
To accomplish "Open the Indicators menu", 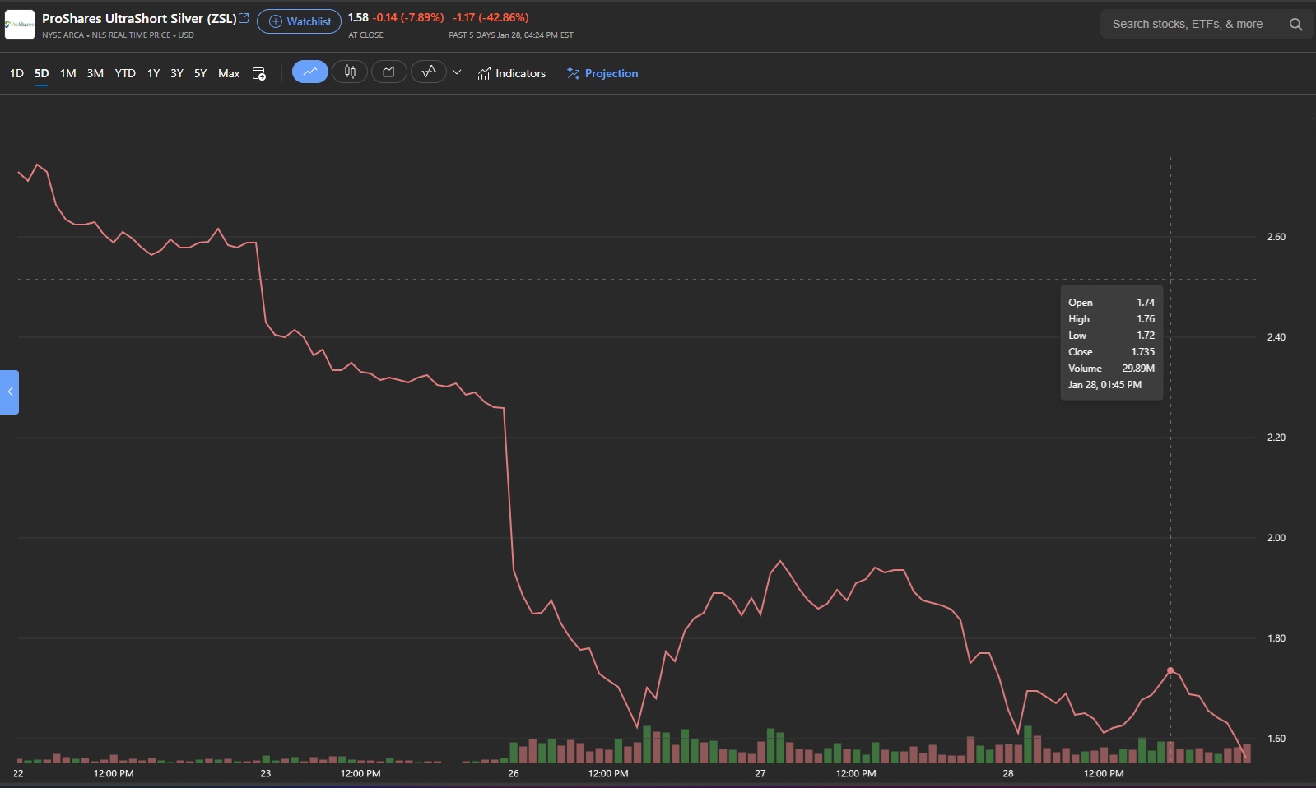I will (x=511, y=73).
